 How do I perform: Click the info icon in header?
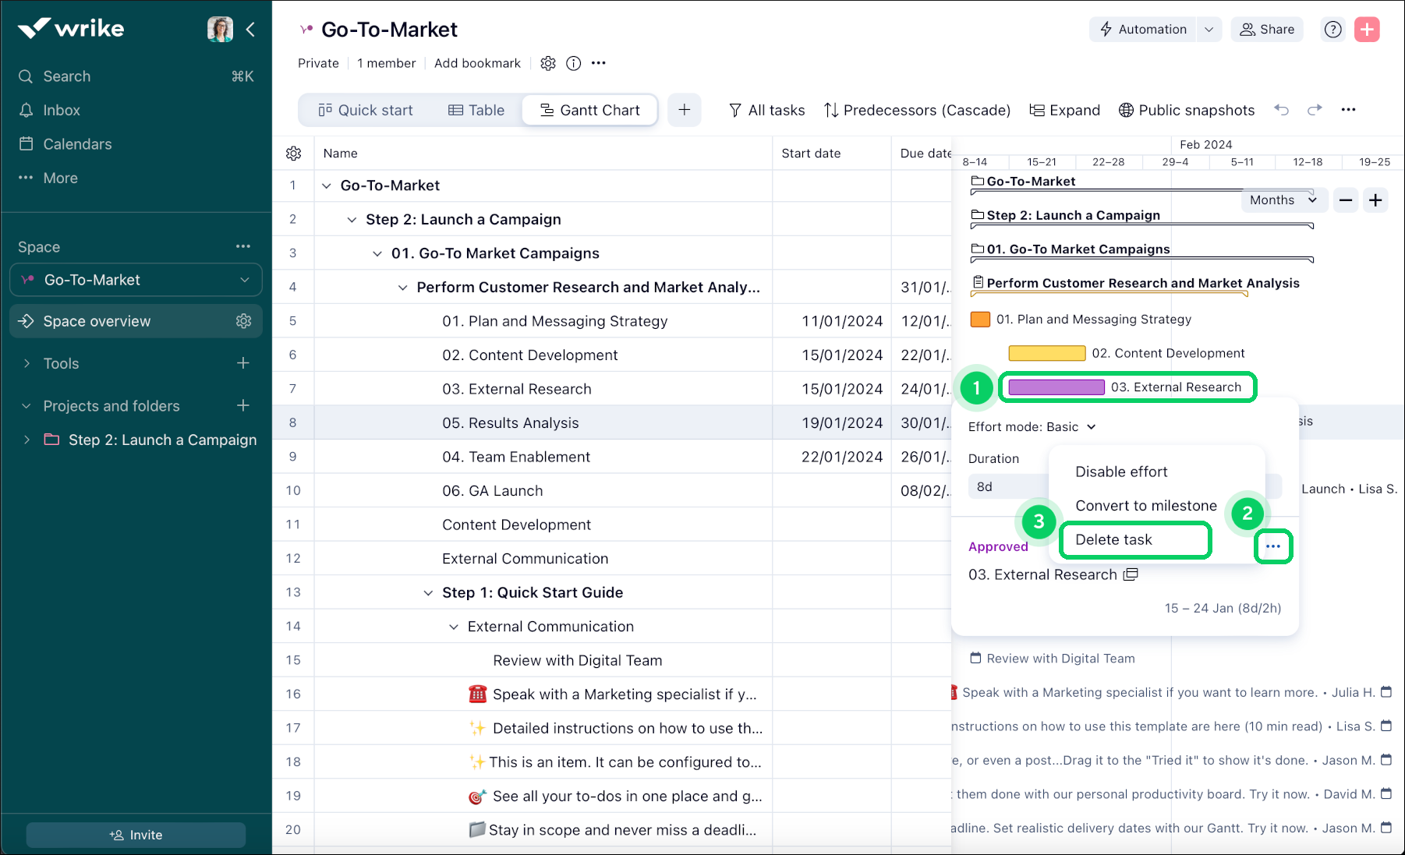[573, 63]
